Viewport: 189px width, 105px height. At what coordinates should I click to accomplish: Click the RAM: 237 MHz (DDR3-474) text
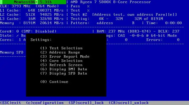(124, 31)
